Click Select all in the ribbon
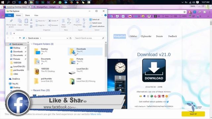The image size is (212, 119). (x=94, y=20)
